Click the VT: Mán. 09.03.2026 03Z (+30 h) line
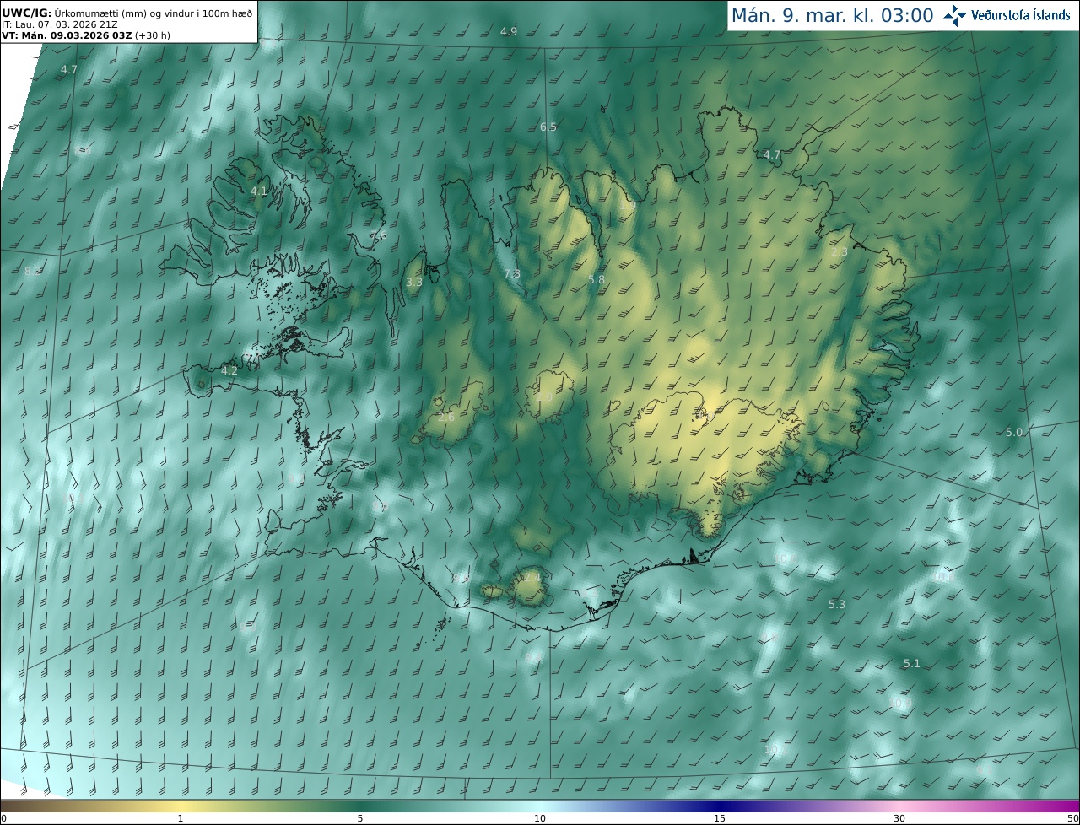 coord(88,35)
